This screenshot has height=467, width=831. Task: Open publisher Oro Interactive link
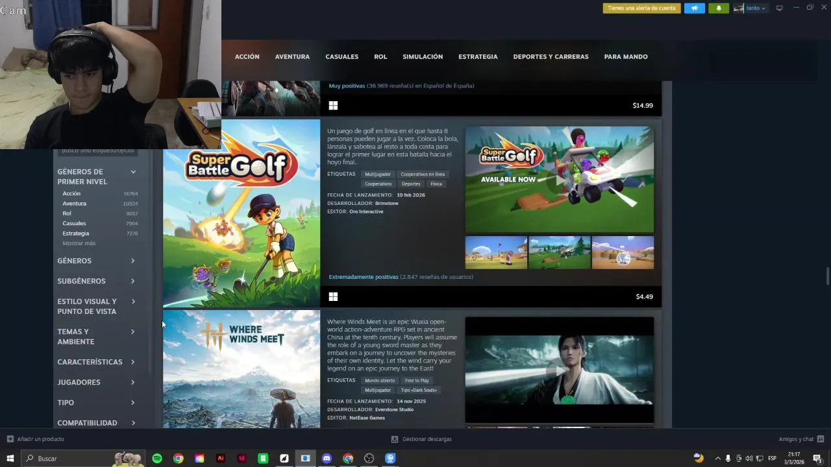tap(366, 211)
